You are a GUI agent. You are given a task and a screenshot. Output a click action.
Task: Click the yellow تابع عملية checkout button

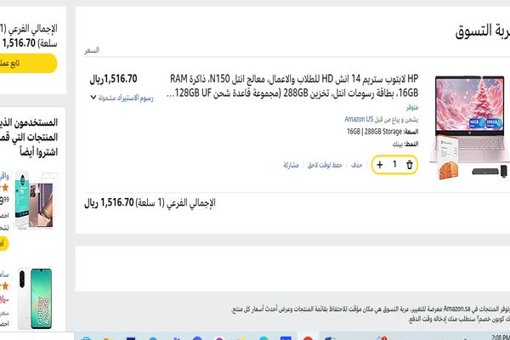pyautogui.click(x=28, y=63)
